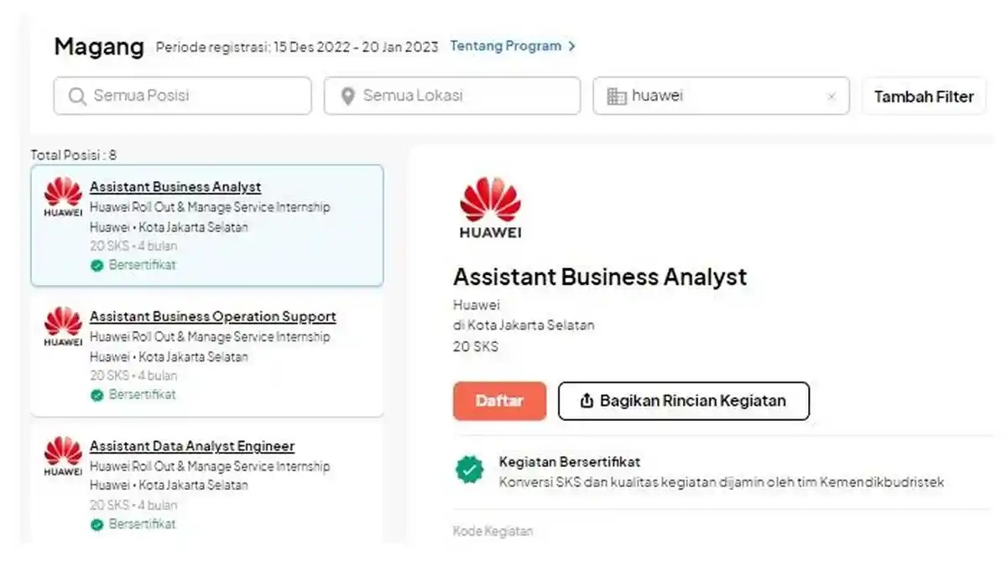Clear the huawei company filter with the x
Screen dimensions: 1007x566
tap(832, 96)
